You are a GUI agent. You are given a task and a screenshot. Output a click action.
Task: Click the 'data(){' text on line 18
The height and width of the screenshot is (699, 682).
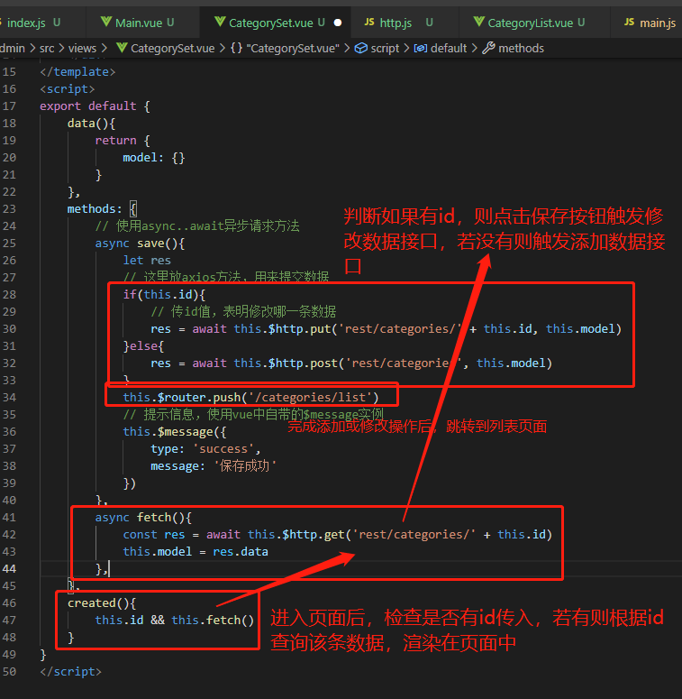91,124
